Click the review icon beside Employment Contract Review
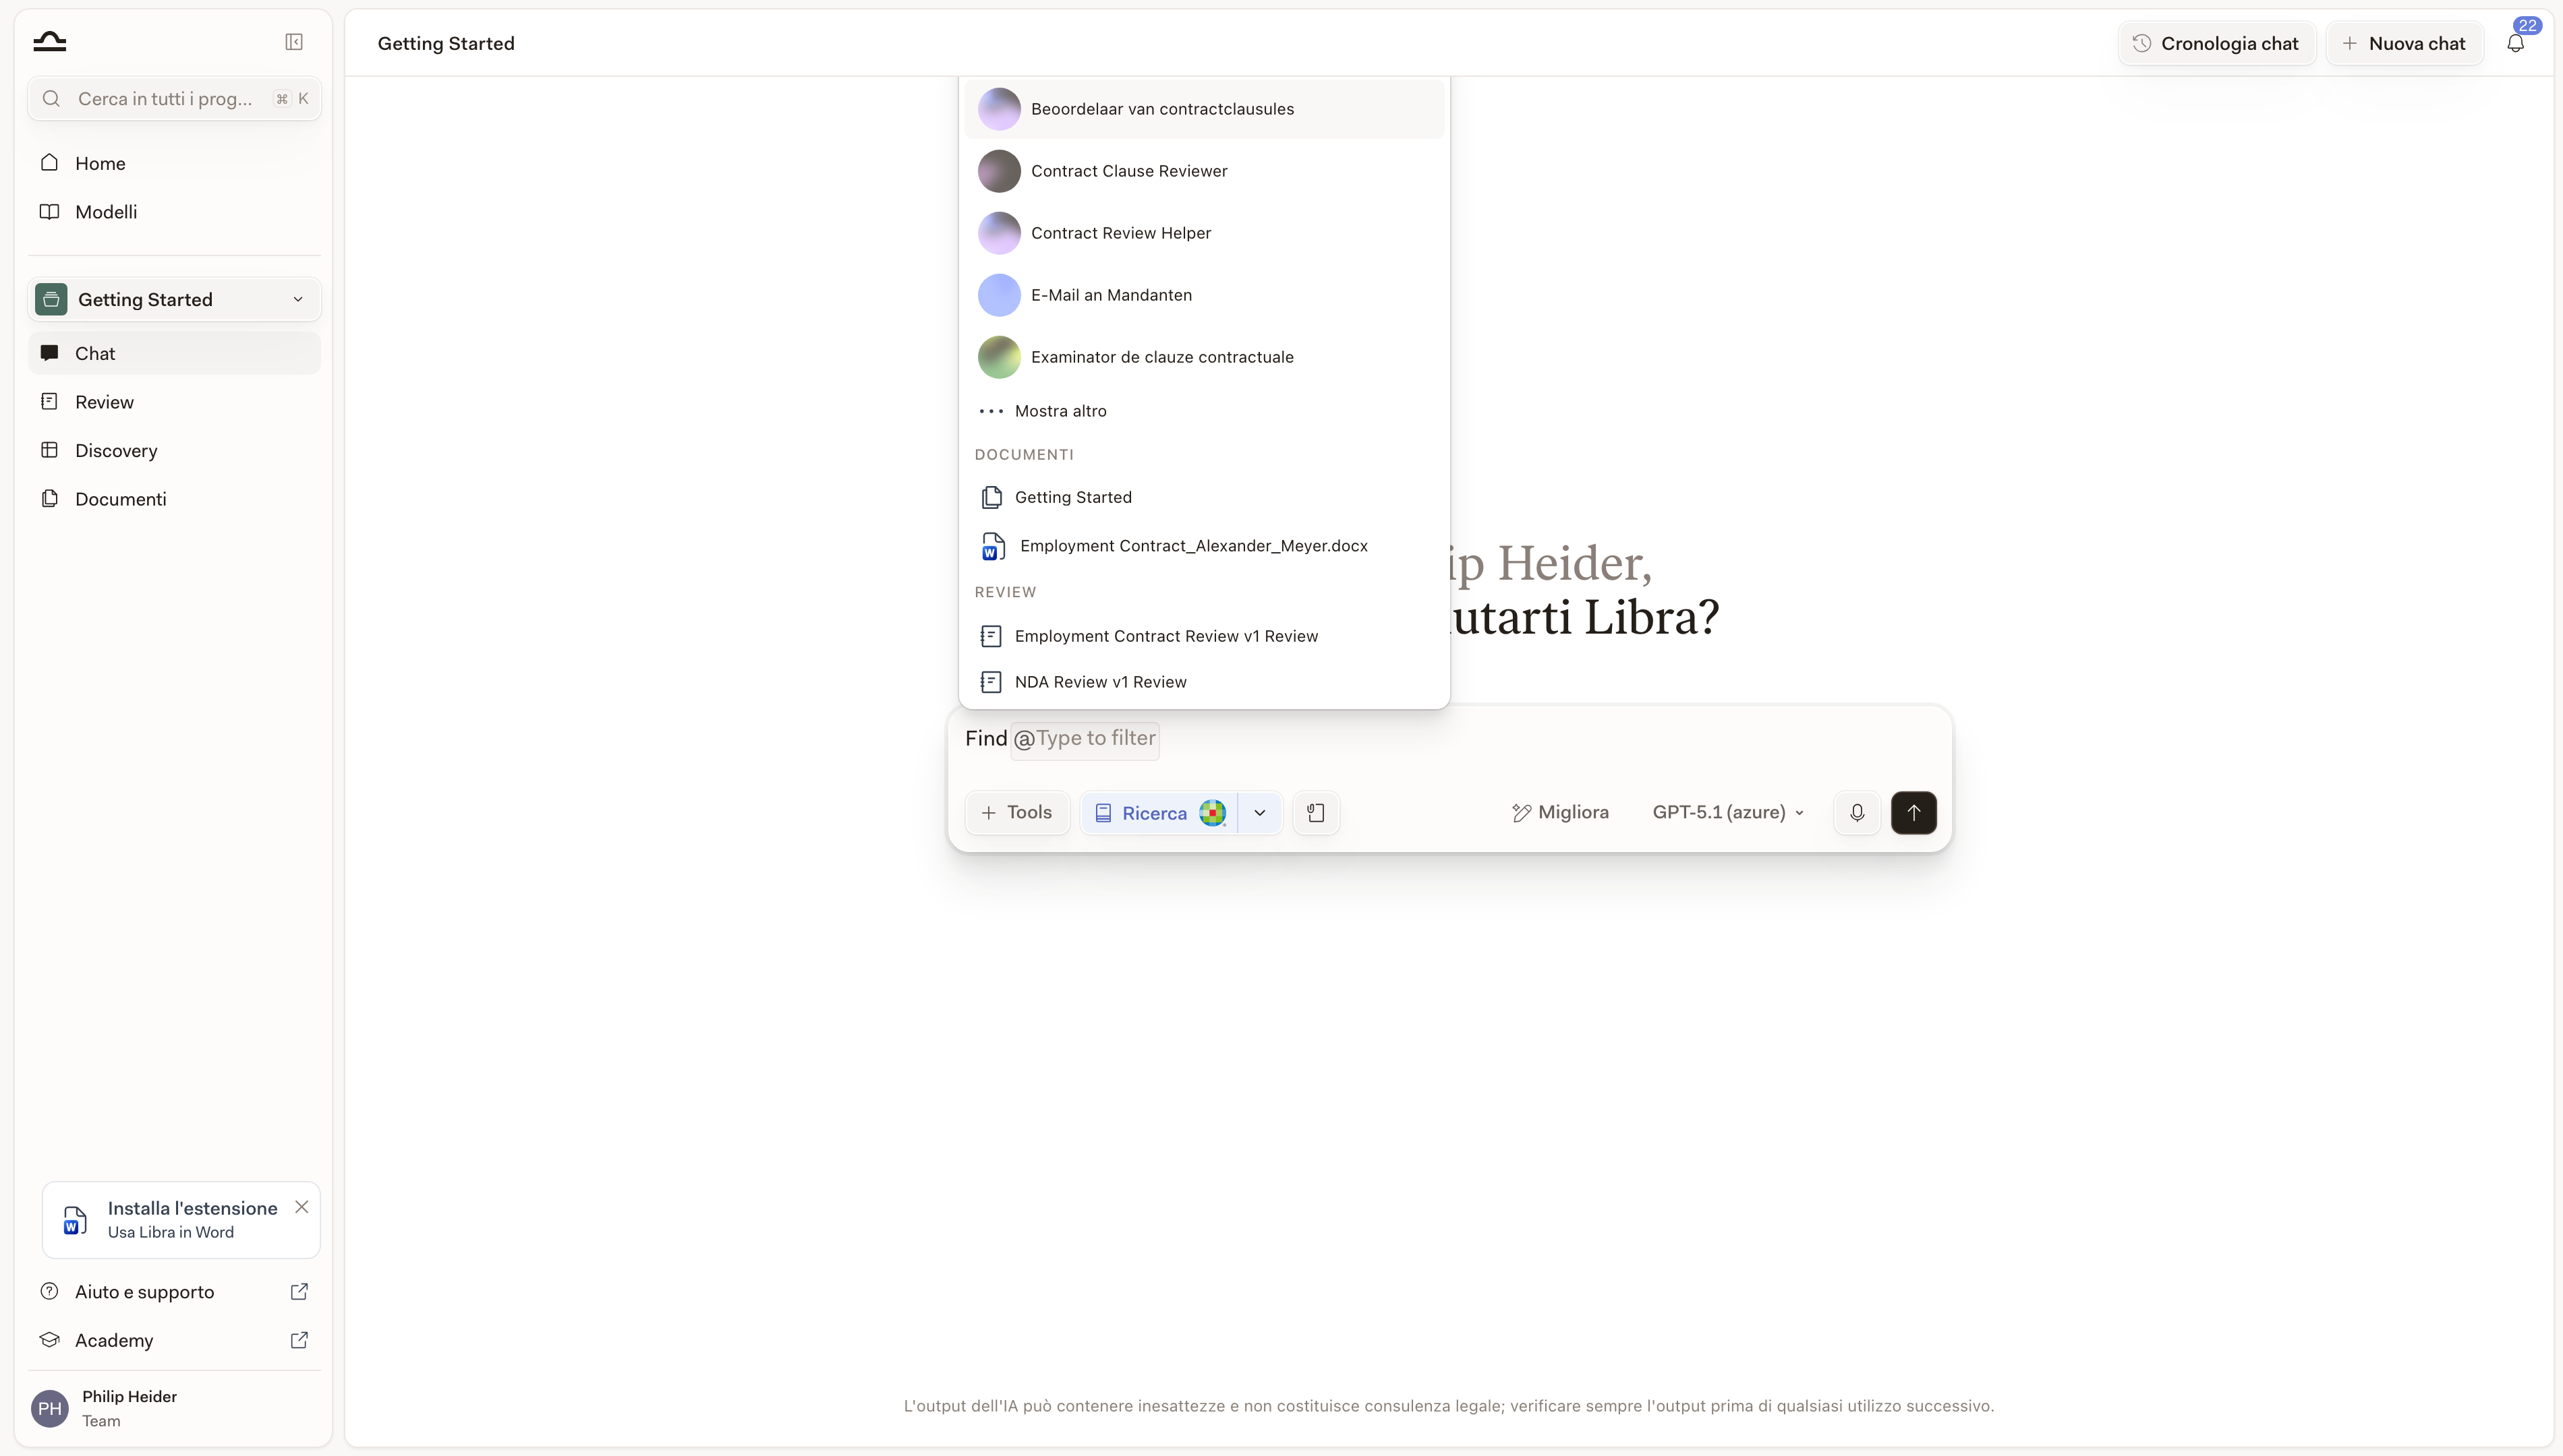Viewport: 2563px width, 1456px height. point(990,636)
